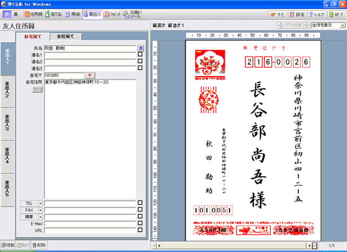Open the 住所録 address book toolbar icon
347x252 pixels.
coord(33,14)
